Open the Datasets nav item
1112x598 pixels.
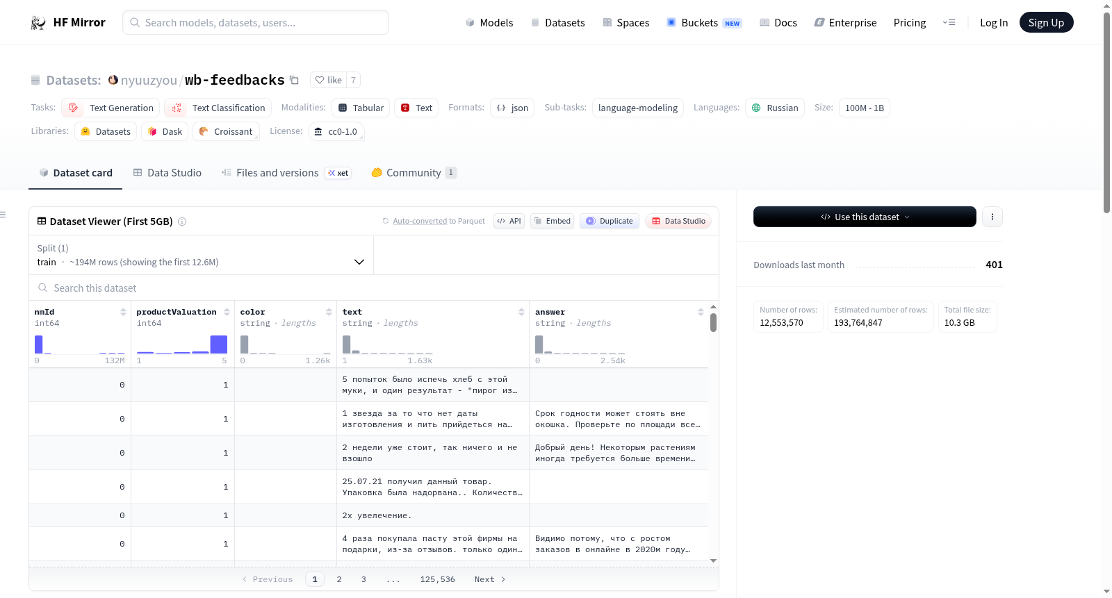coord(558,22)
